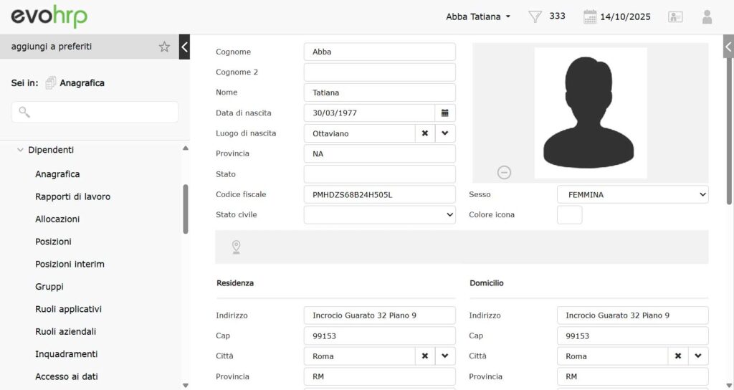Collapse the Dipendenti tree section

click(x=21, y=150)
